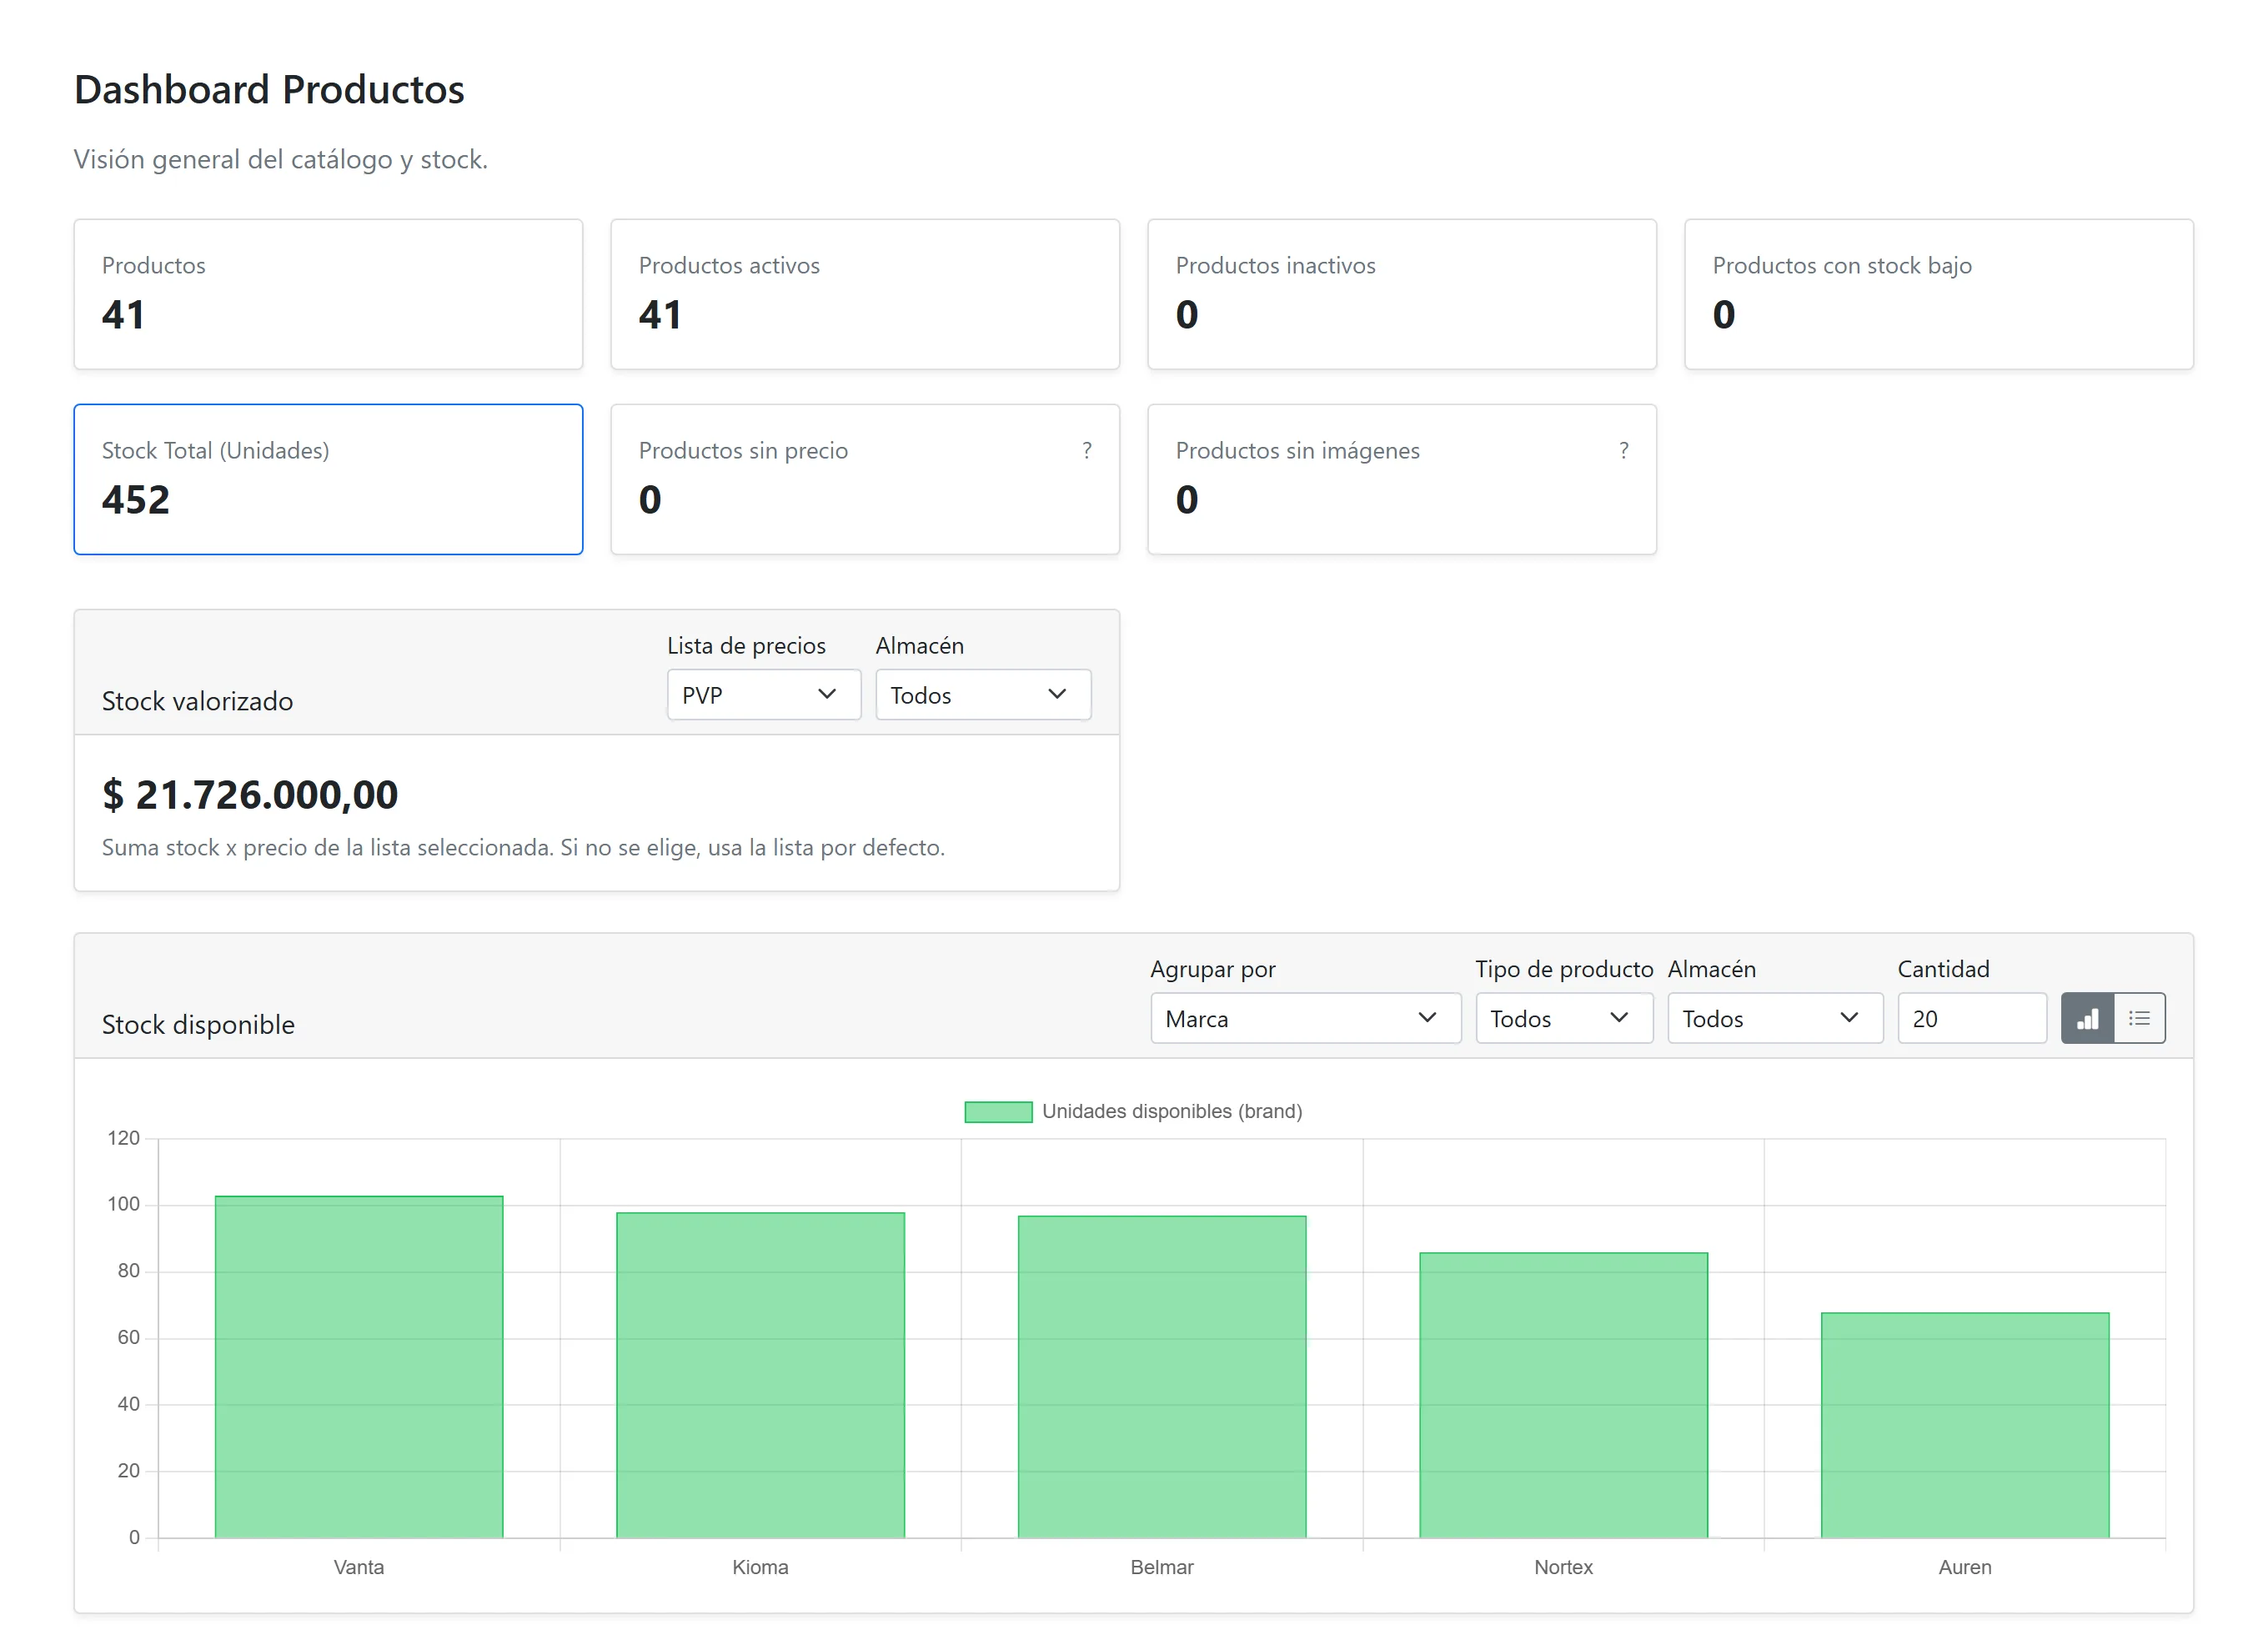Click the Auren axis label

tap(1965, 1567)
